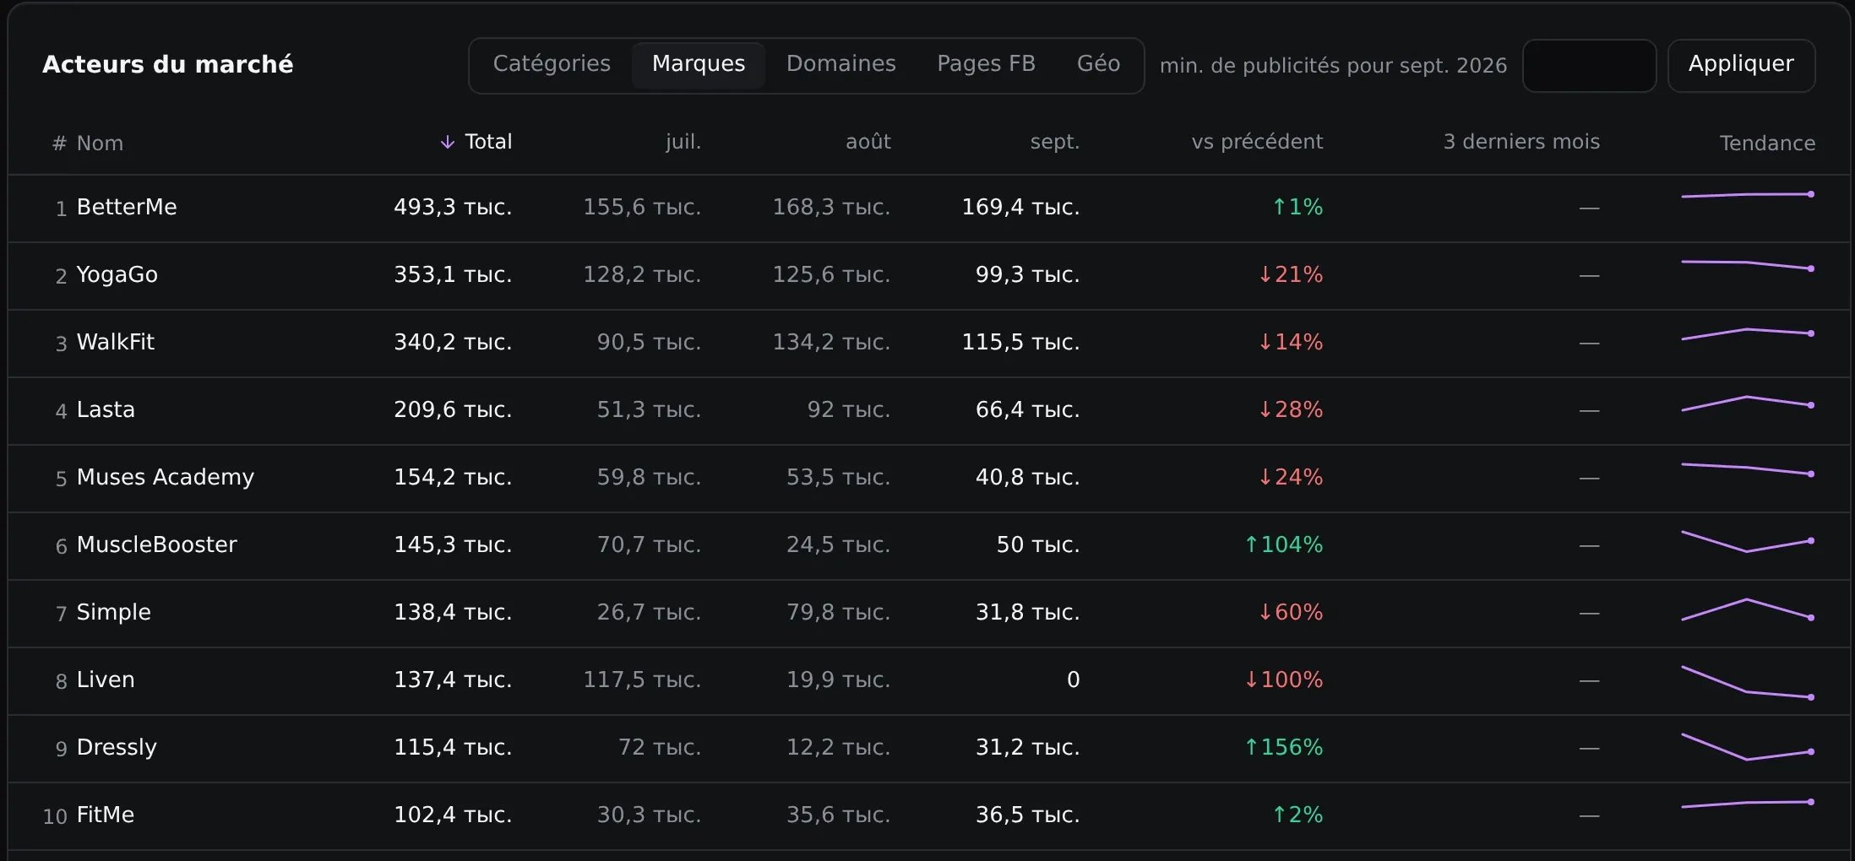Click YogaGo's ↓21% change value
1855x861 pixels.
coord(1291,274)
